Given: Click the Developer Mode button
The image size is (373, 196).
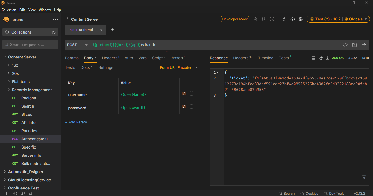Looking at the screenshot, I should click(235, 19).
